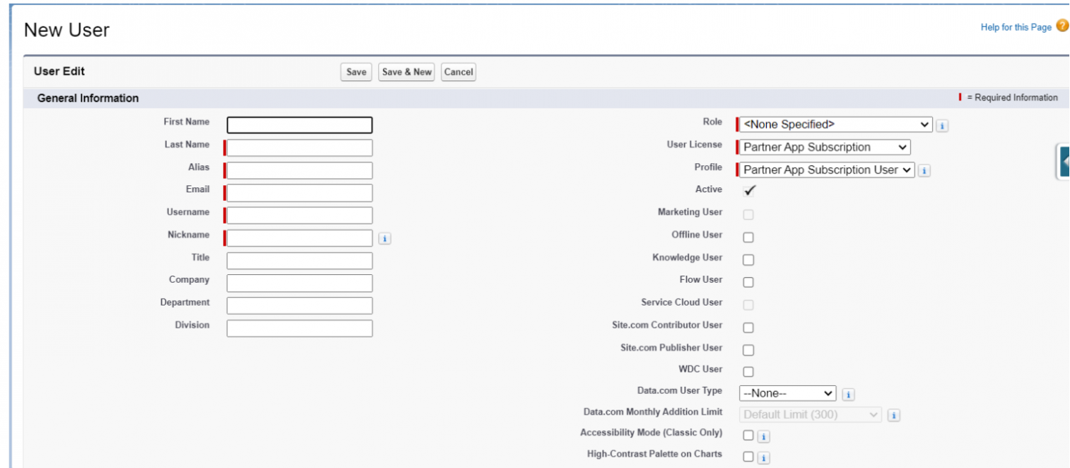Viewport: 1070px width, 468px height.
Task: Open the Help for this Page link
Action: [x=1016, y=27]
